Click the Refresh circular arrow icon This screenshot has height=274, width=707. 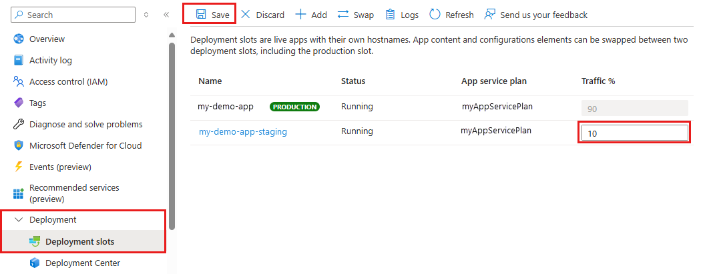pyautogui.click(x=435, y=15)
